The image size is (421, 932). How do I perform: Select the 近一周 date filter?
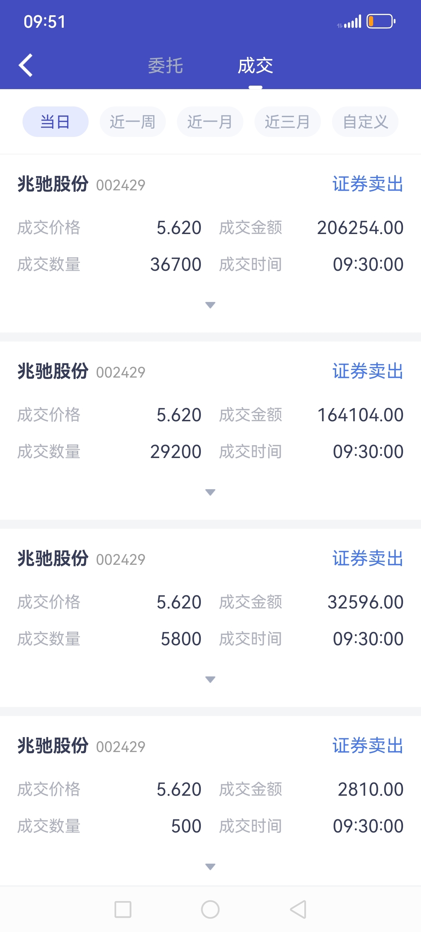click(133, 122)
